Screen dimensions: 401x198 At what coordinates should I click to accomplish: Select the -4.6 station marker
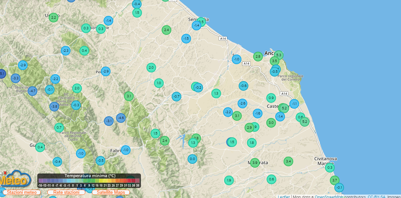pyautogui.click(x=121, y=118)
